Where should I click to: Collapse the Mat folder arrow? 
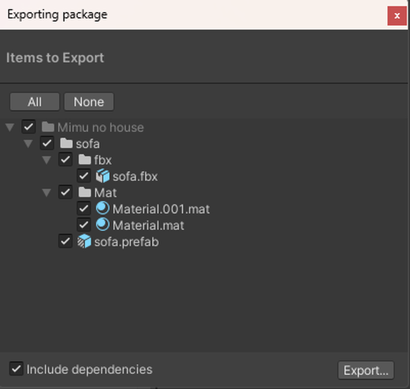click(x=46, y=193)
